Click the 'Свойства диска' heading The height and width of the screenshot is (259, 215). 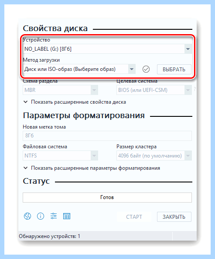55,28
